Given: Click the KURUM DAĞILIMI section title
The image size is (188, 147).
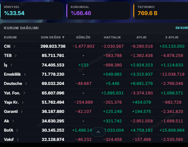Looking at the screenshot, I should pos(21,28).
